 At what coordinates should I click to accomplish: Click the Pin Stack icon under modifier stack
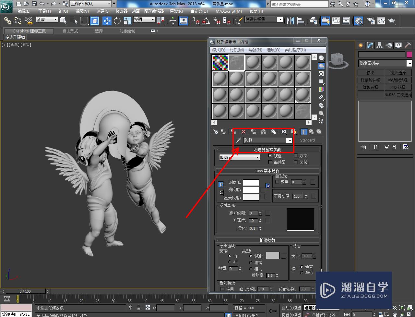[363, 147]
